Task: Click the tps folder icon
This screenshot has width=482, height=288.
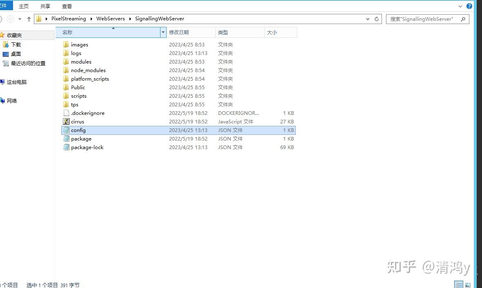Action: click(x=66, y=105)
